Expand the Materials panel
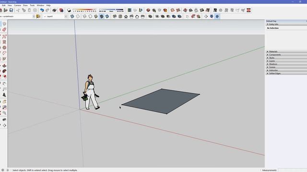The image size is (307, 172). click(x=286, y=52)
